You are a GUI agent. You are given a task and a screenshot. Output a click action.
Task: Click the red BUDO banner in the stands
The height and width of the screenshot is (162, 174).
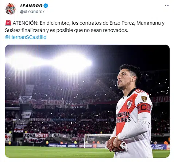[x=161, y=99]
